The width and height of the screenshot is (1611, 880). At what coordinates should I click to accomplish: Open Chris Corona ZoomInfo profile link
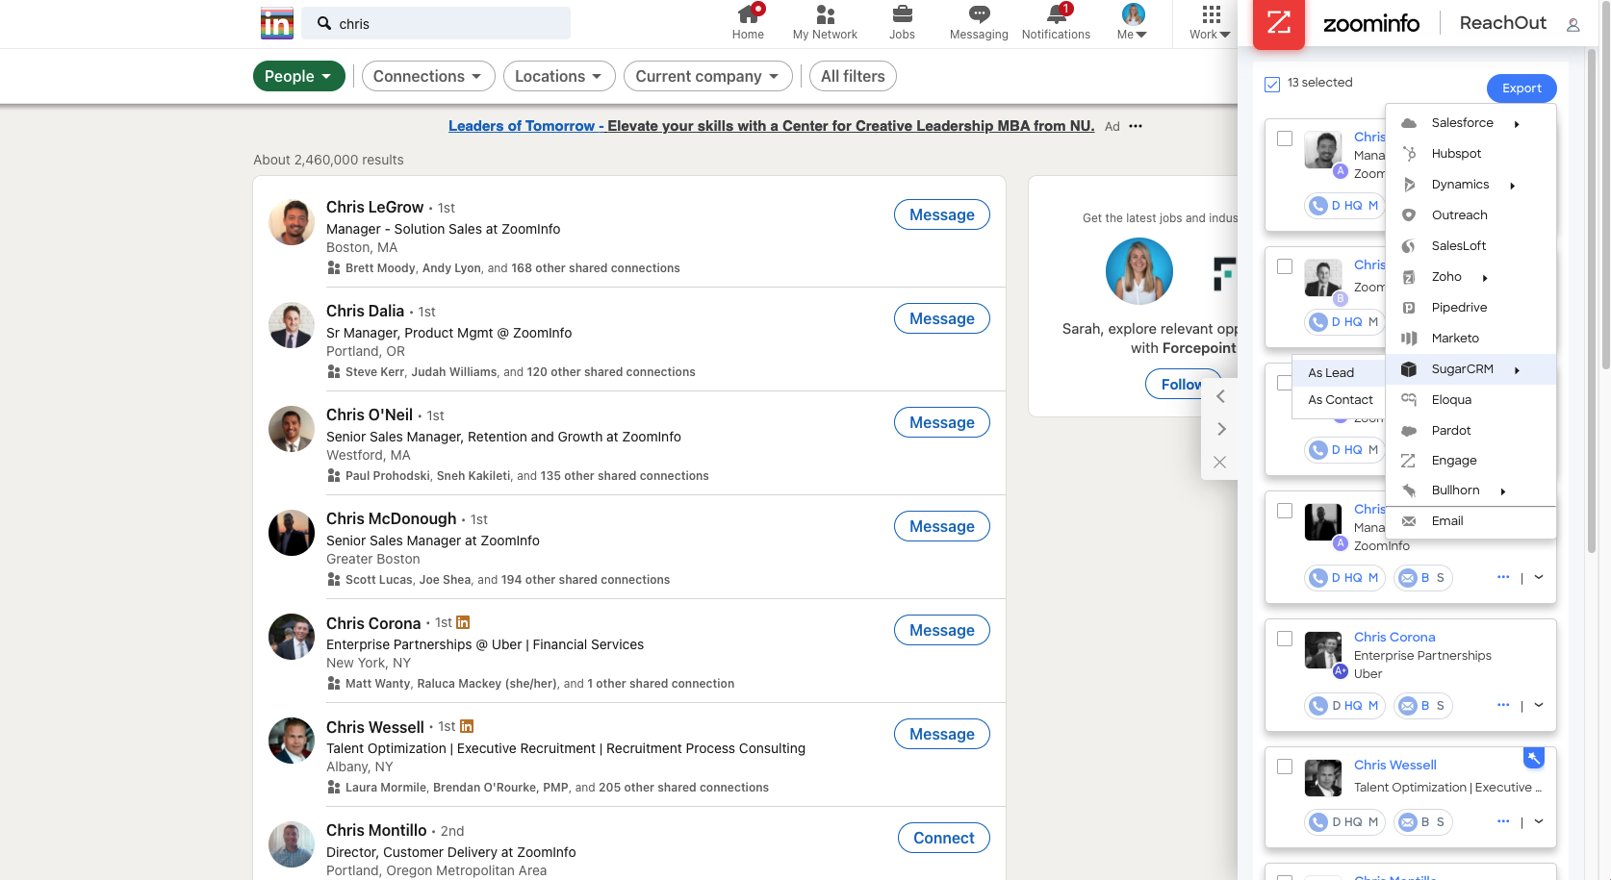click(x=1394, y=637)
